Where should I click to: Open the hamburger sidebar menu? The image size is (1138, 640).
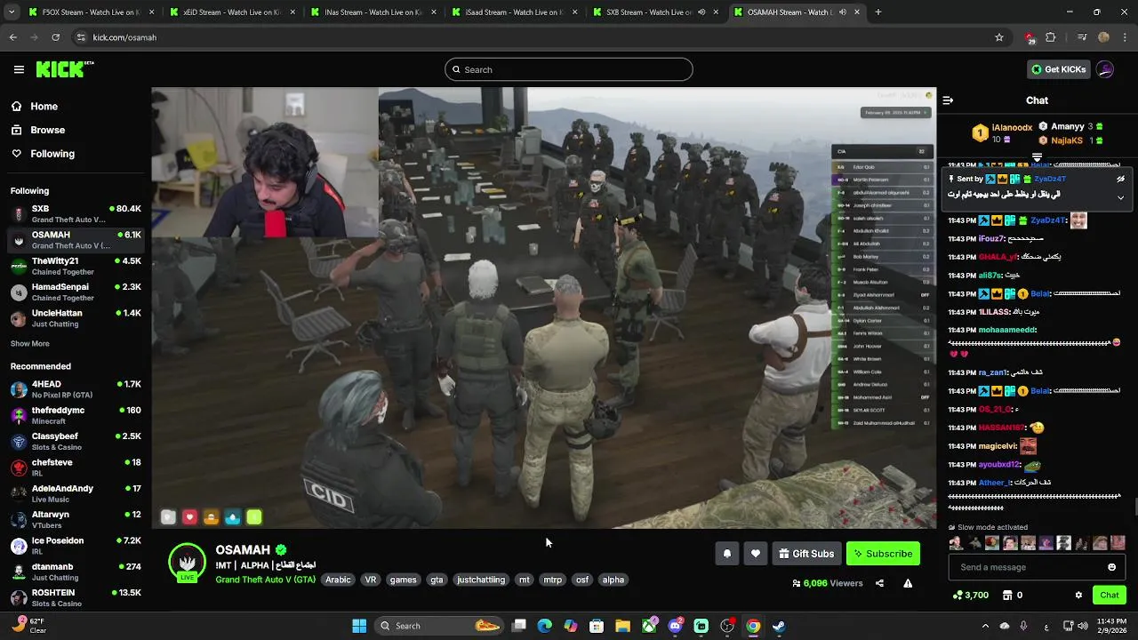(19, 69)
